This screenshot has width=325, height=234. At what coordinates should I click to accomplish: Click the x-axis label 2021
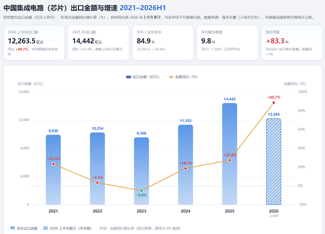click(53, 211)
